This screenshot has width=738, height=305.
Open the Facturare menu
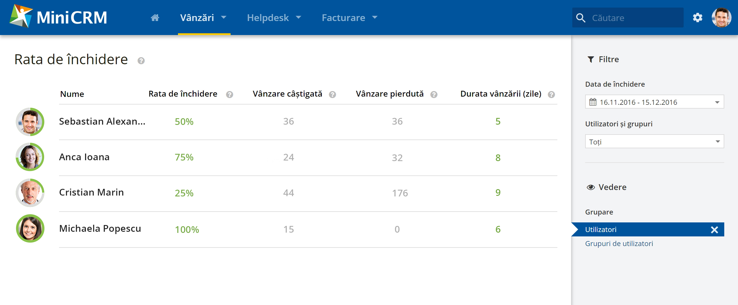point(343,18)
